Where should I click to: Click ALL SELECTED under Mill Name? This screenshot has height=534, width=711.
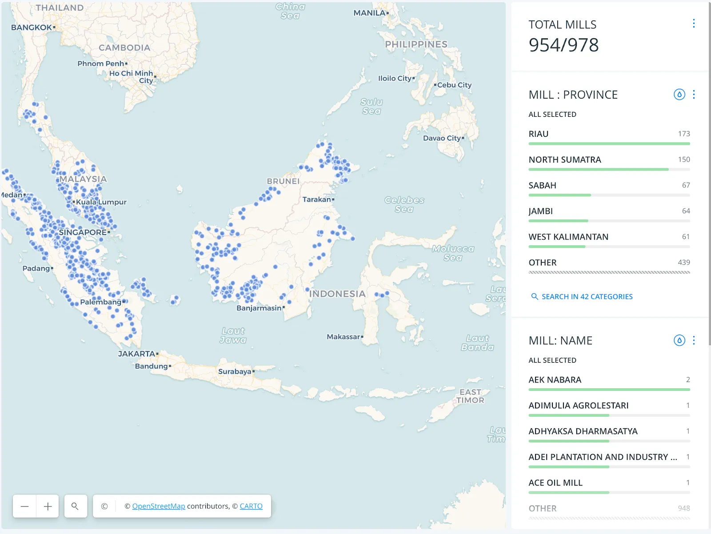(x=552, y=360)
